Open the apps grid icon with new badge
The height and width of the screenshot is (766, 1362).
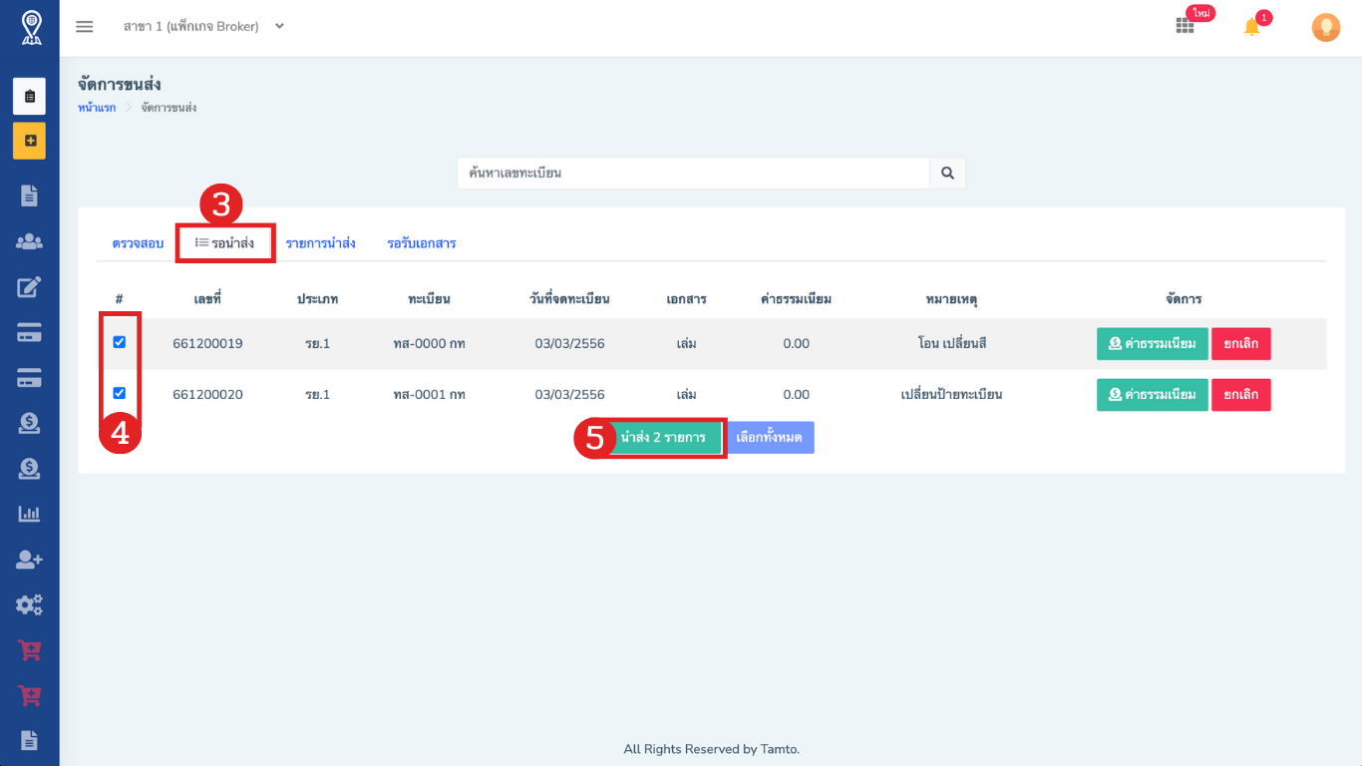point(1185,27)
